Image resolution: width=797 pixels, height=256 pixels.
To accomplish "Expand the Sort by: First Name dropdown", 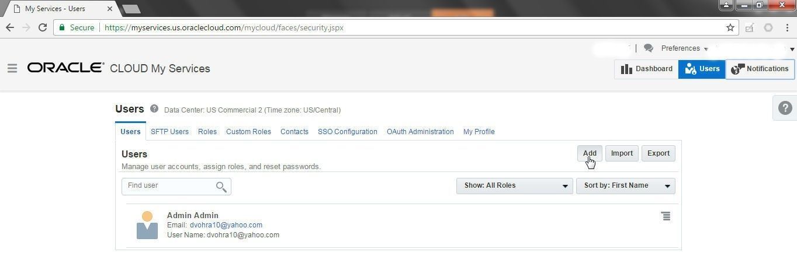I will [x=625, y=186].
